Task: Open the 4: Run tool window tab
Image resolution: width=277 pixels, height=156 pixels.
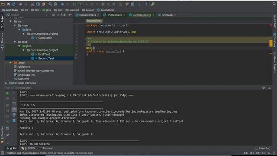Action: pyautogui.click(x=12, y=148)
